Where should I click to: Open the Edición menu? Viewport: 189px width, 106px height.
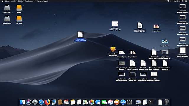(20, 1)
